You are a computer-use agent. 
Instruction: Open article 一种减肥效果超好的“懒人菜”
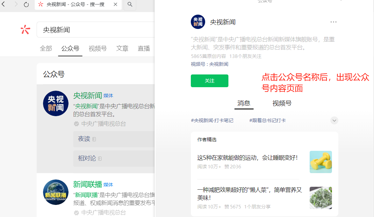[x=250, y=194]
